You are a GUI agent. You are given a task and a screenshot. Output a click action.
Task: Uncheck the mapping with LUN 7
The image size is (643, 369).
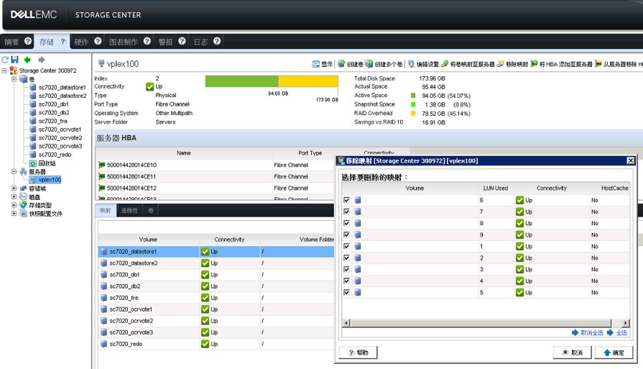tap(346, 211)
